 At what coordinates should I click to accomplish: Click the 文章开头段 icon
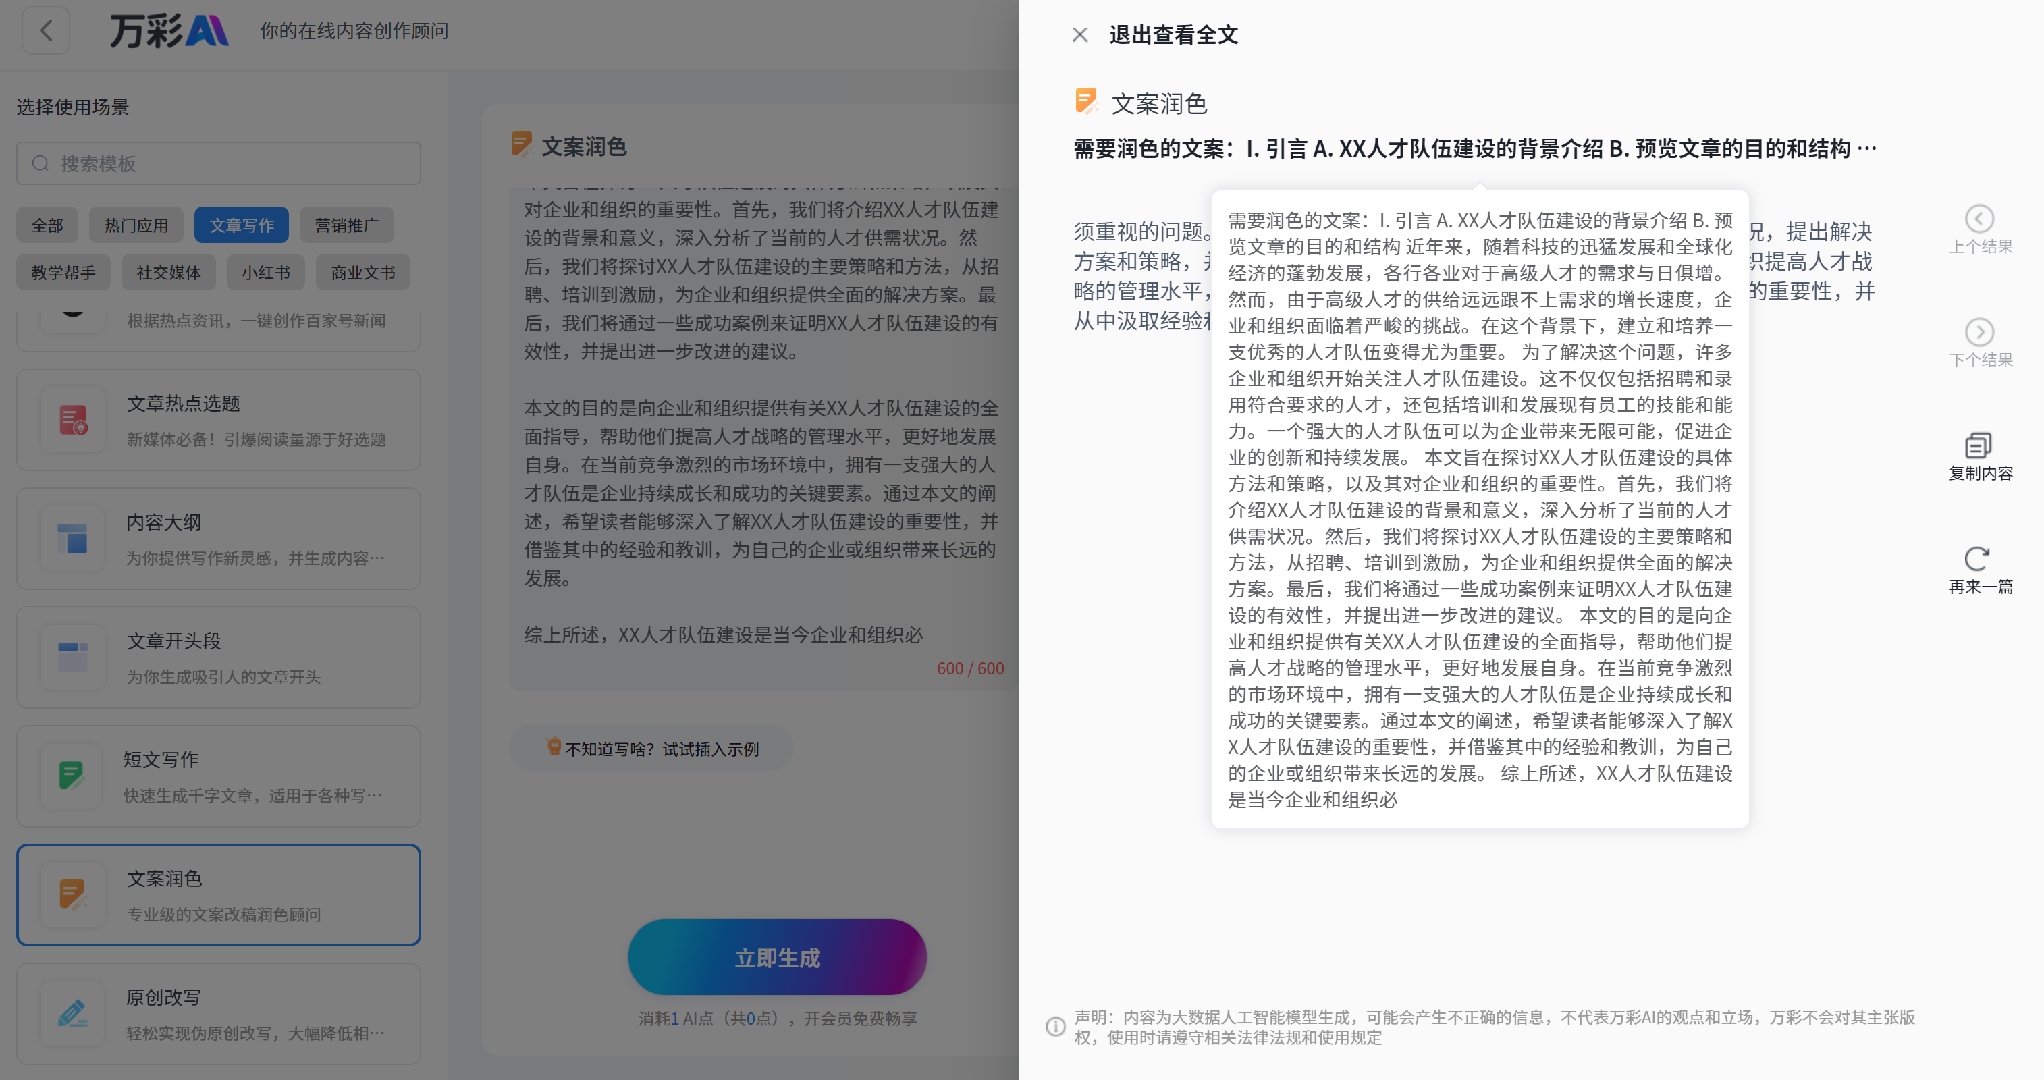(x=73, y=658)
